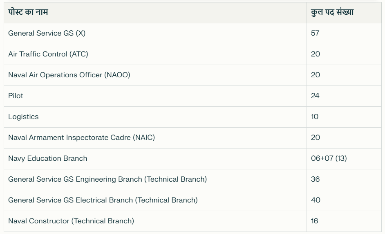This screenshot has height=234, width=385.
Task: Select GS Electrical Branch (Technical Branch) cell
Action: [155, 200]
